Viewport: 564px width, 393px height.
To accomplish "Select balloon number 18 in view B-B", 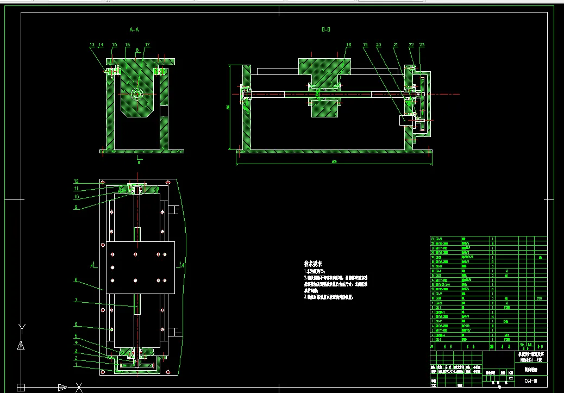I will 348,45.
